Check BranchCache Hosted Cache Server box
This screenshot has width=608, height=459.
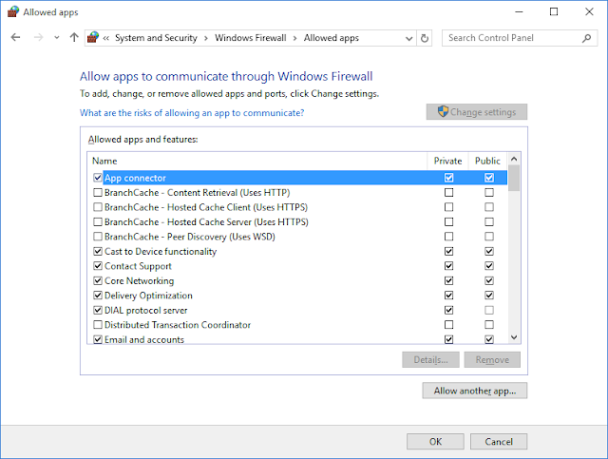tap(98, 222)
